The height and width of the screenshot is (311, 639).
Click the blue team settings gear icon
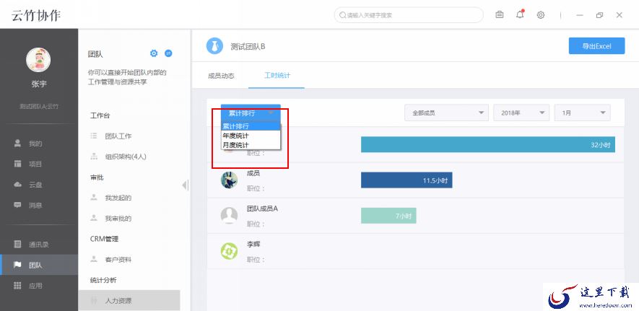pyautogui.click(x=154, y=53)
